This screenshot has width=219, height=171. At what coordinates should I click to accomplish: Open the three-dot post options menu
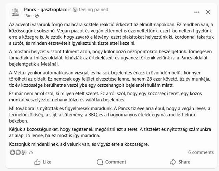tap(196, 12)
